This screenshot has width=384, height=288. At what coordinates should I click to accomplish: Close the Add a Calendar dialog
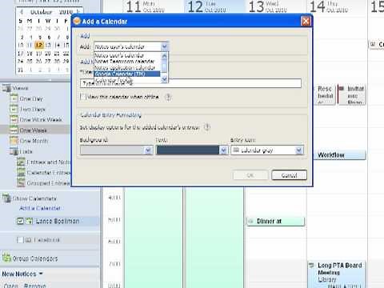[306, 22]
